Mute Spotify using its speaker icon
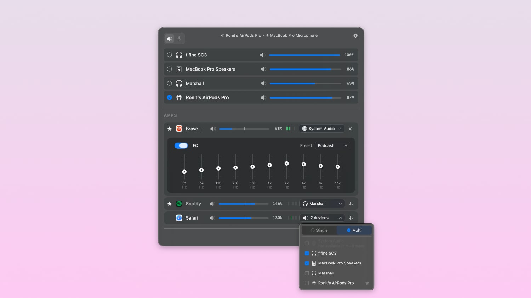Viewport: 531px width, 298px height. [x=212, y=204]
